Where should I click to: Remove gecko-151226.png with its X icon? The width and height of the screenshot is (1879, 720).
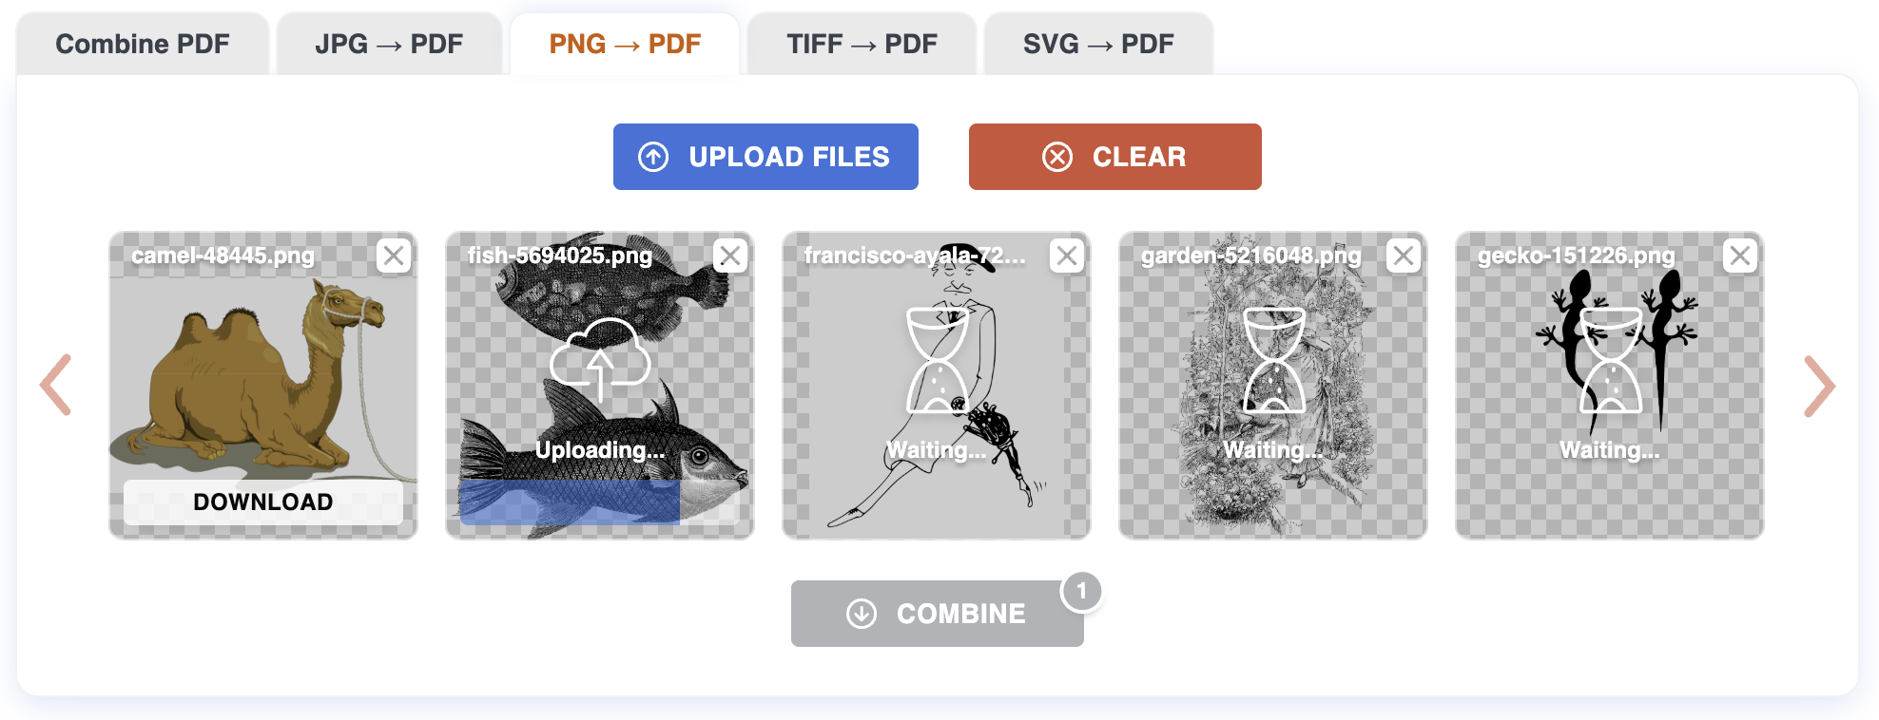(1740, 256)
